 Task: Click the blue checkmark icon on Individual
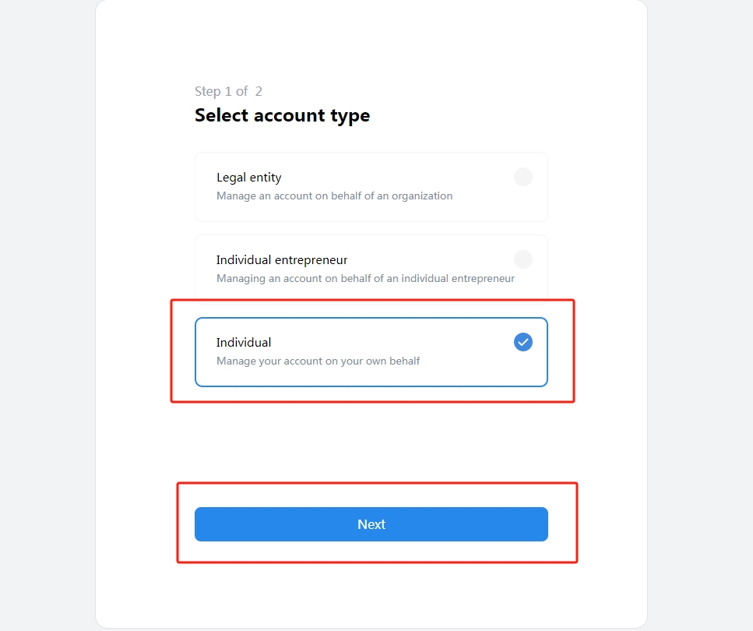tap(523, 342)
